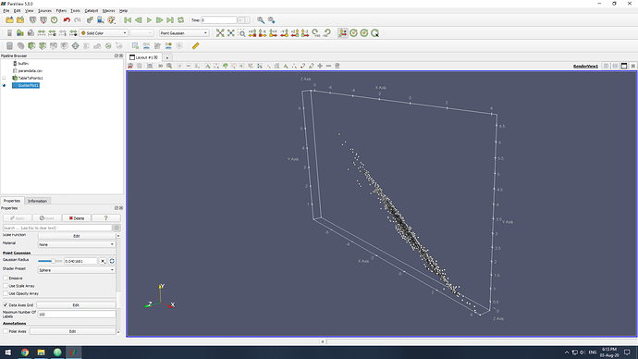Toggle visibility eye of ScatterPlot1
This screenshot has width=638, height=359.
4,85
